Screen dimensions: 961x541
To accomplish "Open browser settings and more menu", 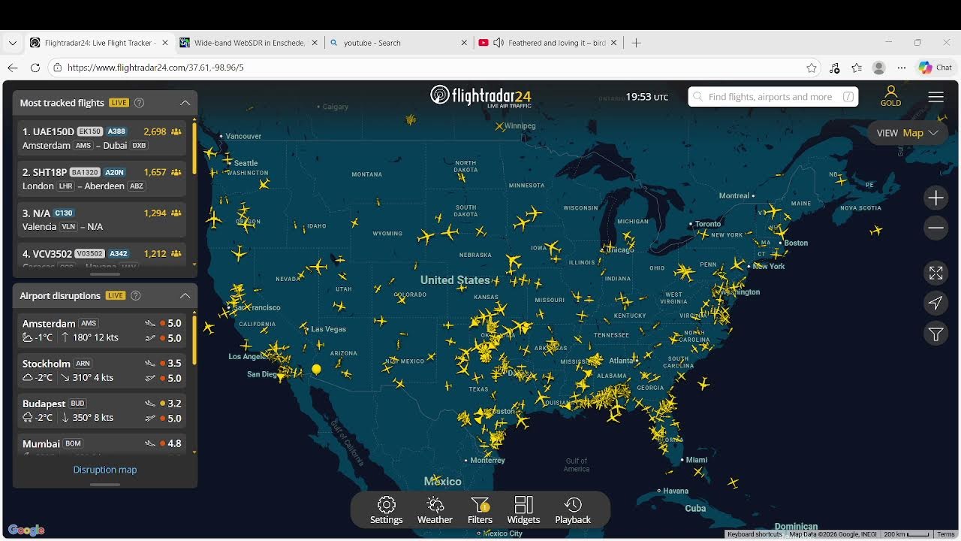I will pos(902,68).
